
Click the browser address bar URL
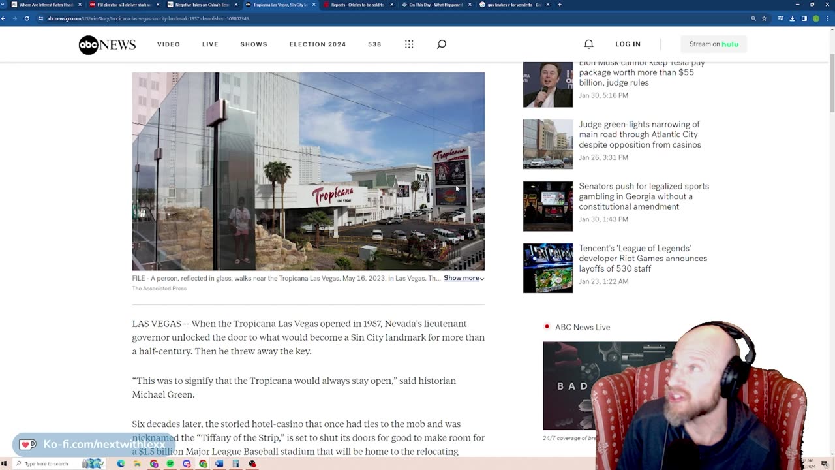point(148,18)
